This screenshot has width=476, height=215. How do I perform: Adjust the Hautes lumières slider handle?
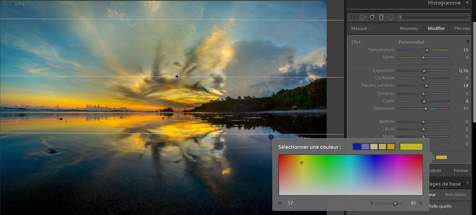pos(426,86)
